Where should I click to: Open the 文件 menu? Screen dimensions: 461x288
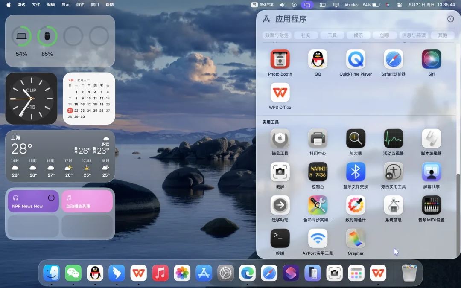(36, 5)
